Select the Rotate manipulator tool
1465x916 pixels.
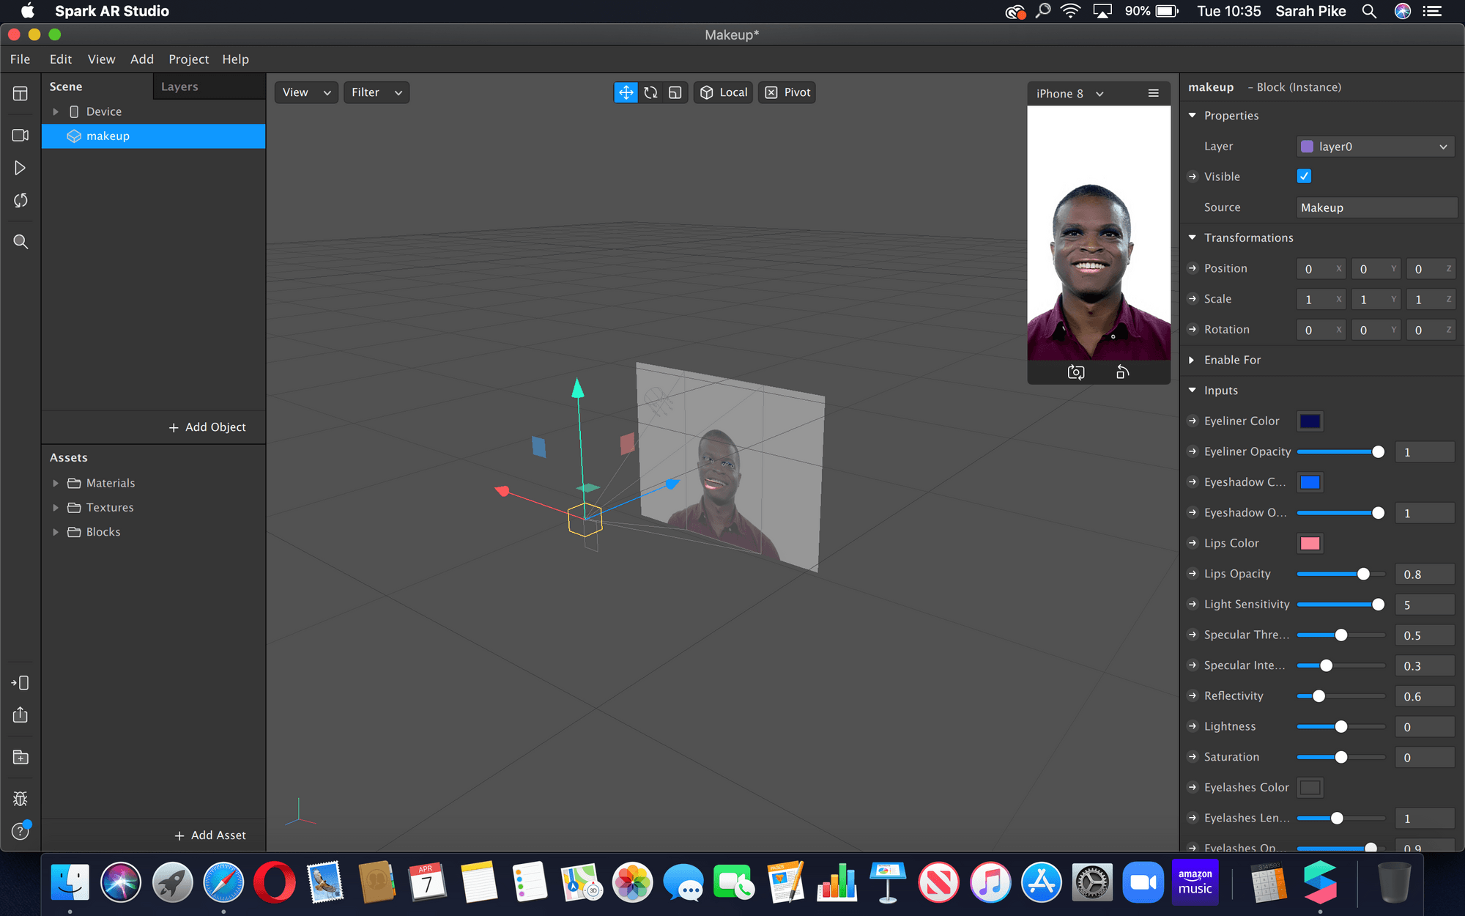[x=650, y=92]
